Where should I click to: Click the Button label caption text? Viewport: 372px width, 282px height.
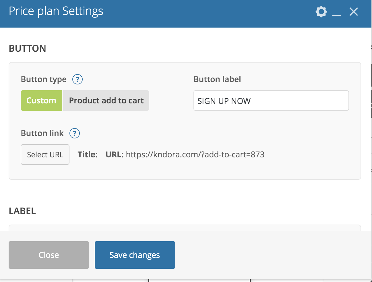pyautogui.click(x=217, y=79)
